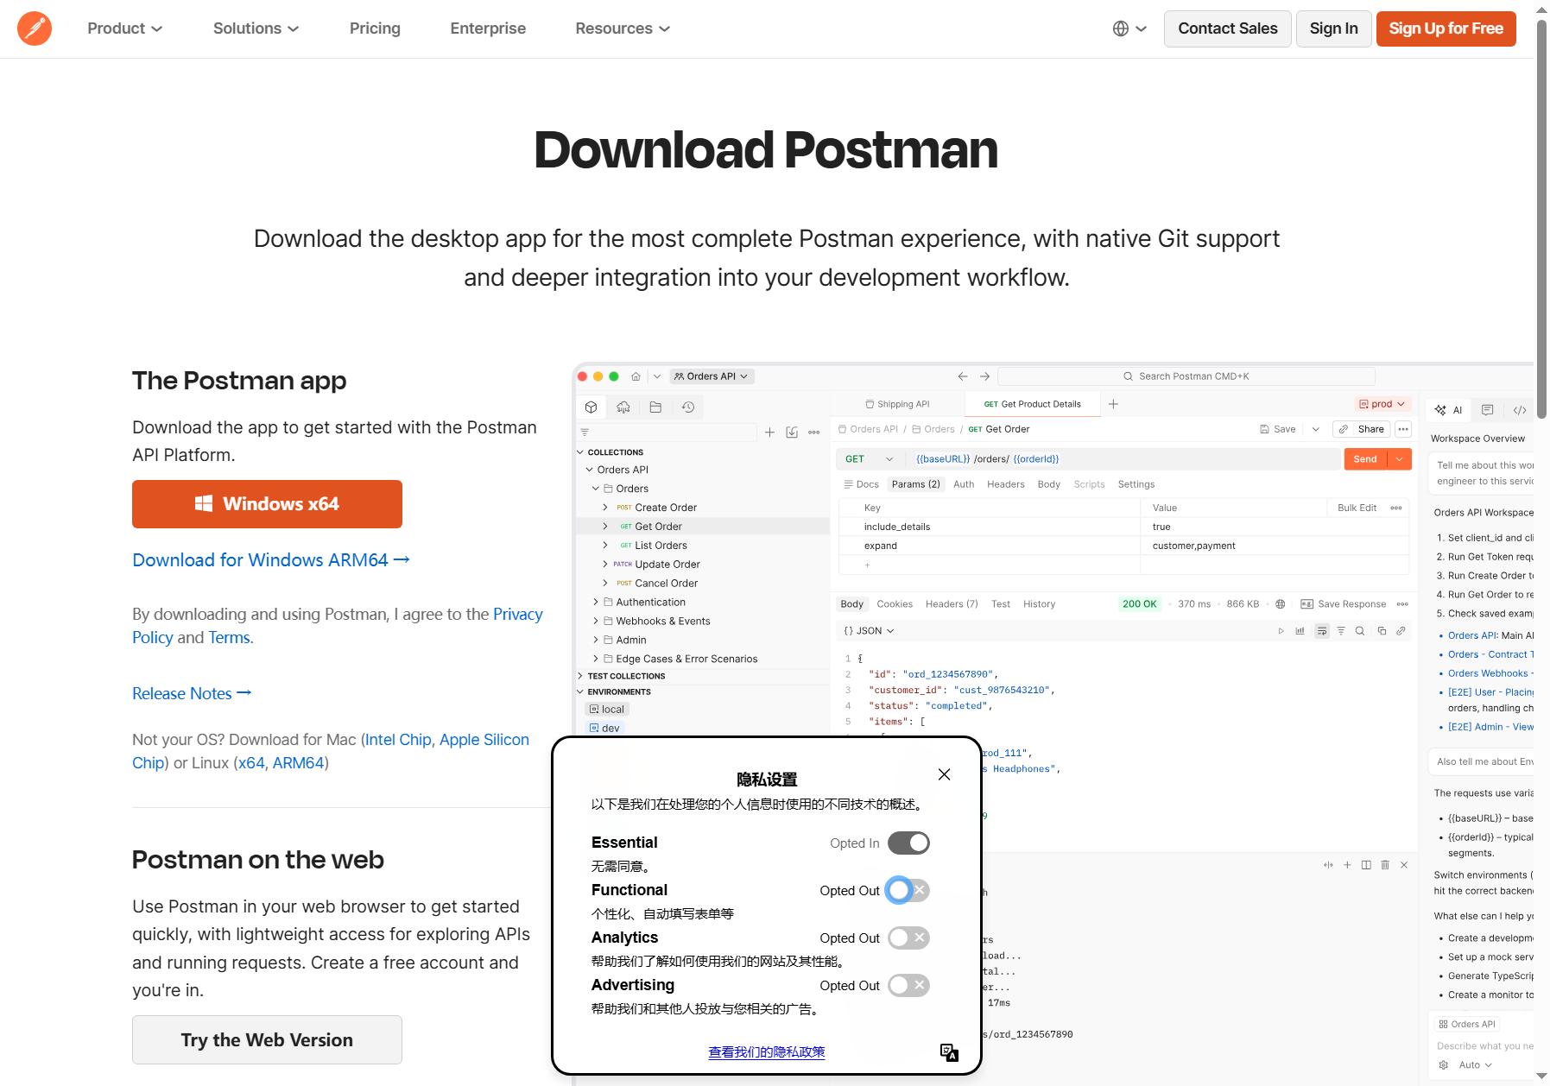The height and width of the screenshot is (1086, 1550).
Task: Click the Sign In button
Action: click(x=1333, y=28)
